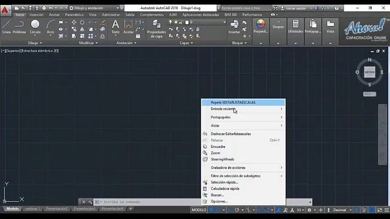The width and height of the screenshot is (390, 219).
Task: Toggle ortho mode in status bar
Action: click(x=230, y=210)
